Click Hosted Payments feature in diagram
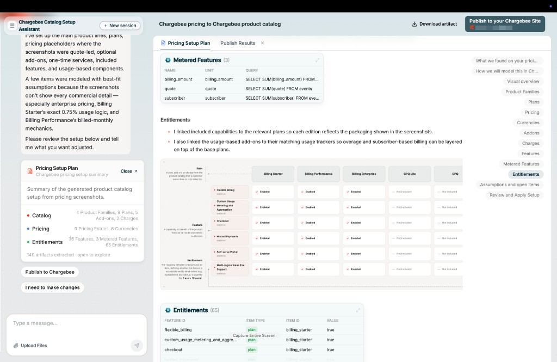This screenshot has height=362, width=557. (230, 238)
